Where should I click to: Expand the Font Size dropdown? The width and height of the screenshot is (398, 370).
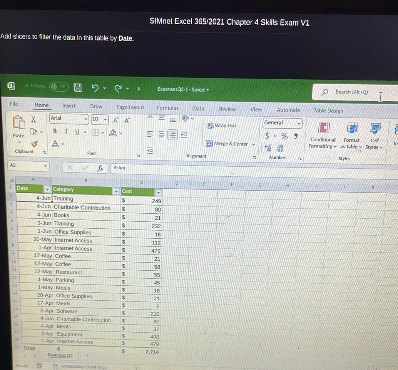click(x=105, y=119)
